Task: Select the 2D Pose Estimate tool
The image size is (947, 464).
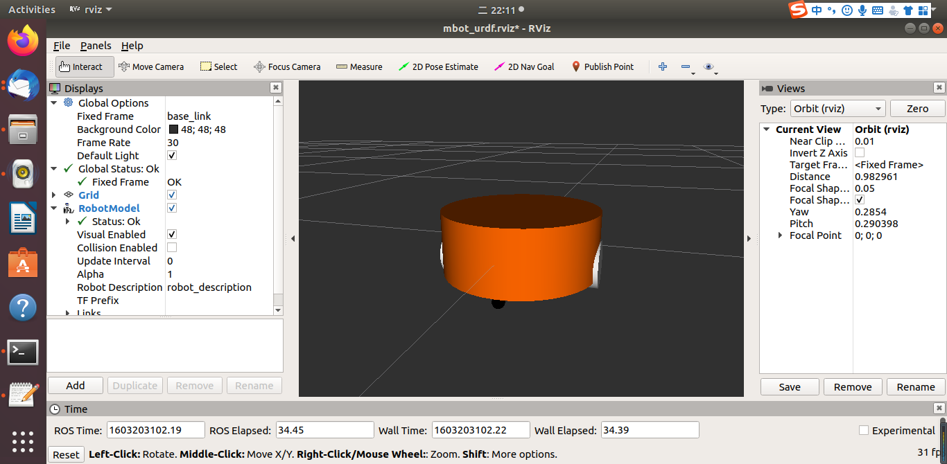Action: tap(438, 66)
